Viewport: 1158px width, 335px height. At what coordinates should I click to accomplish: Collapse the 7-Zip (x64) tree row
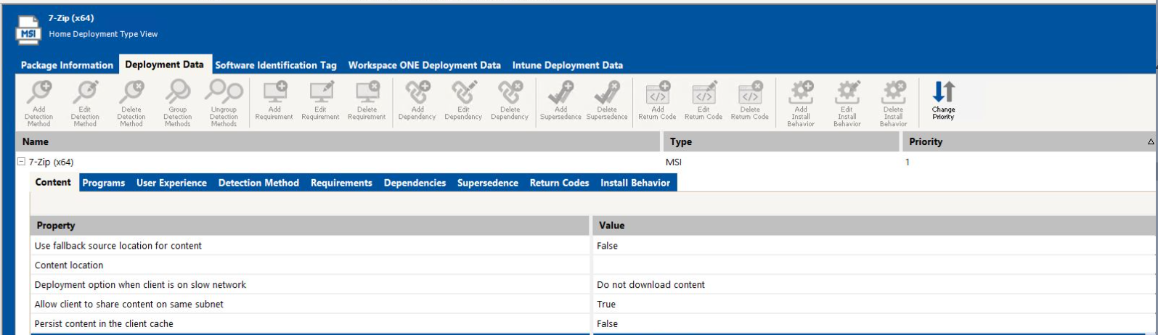(21, 162)
